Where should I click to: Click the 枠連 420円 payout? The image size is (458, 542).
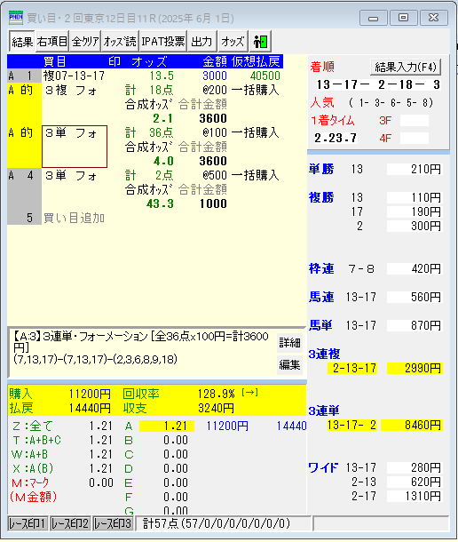click(x=415, y=268)
